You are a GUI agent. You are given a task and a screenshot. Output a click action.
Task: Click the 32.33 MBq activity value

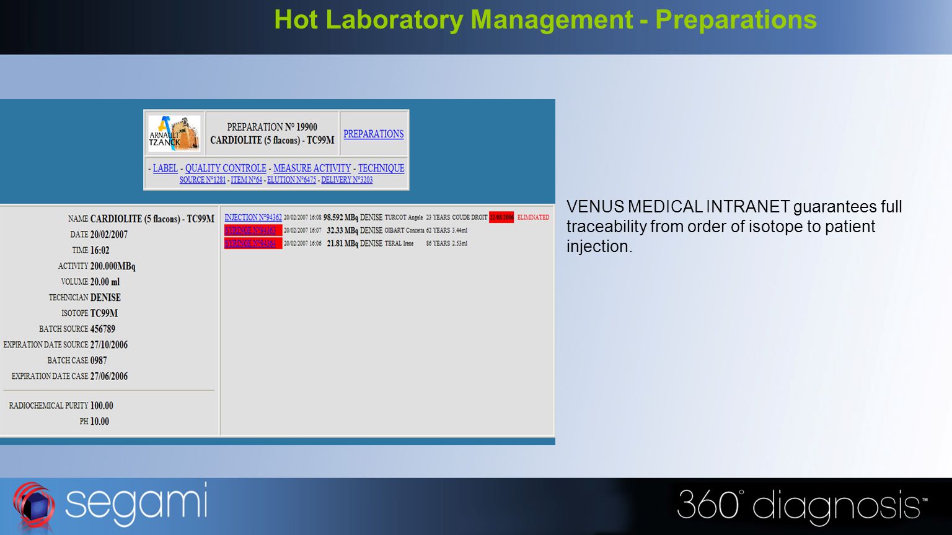343,230
